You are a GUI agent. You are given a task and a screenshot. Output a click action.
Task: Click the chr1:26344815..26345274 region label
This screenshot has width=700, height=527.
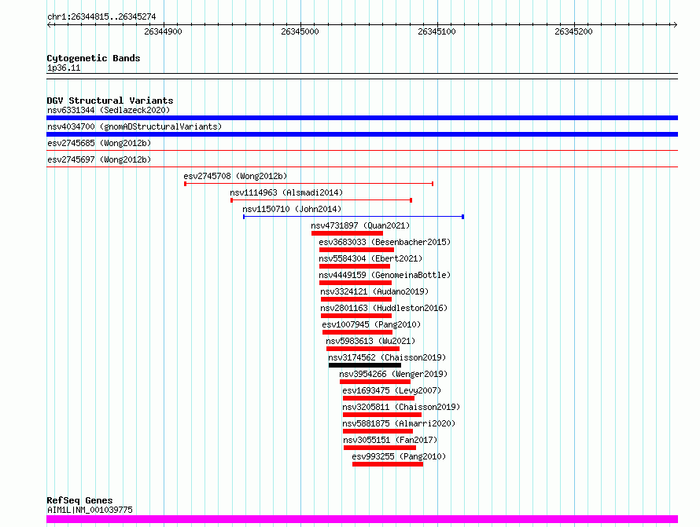click(101, 16)
